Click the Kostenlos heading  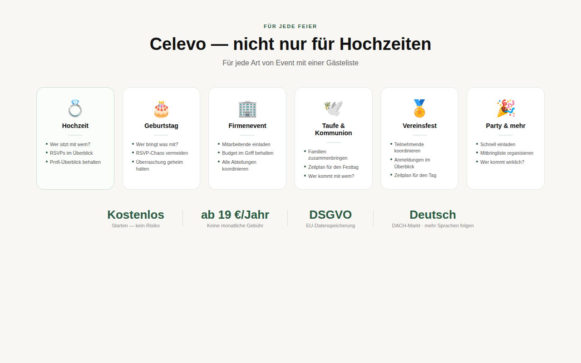[135, 214]
